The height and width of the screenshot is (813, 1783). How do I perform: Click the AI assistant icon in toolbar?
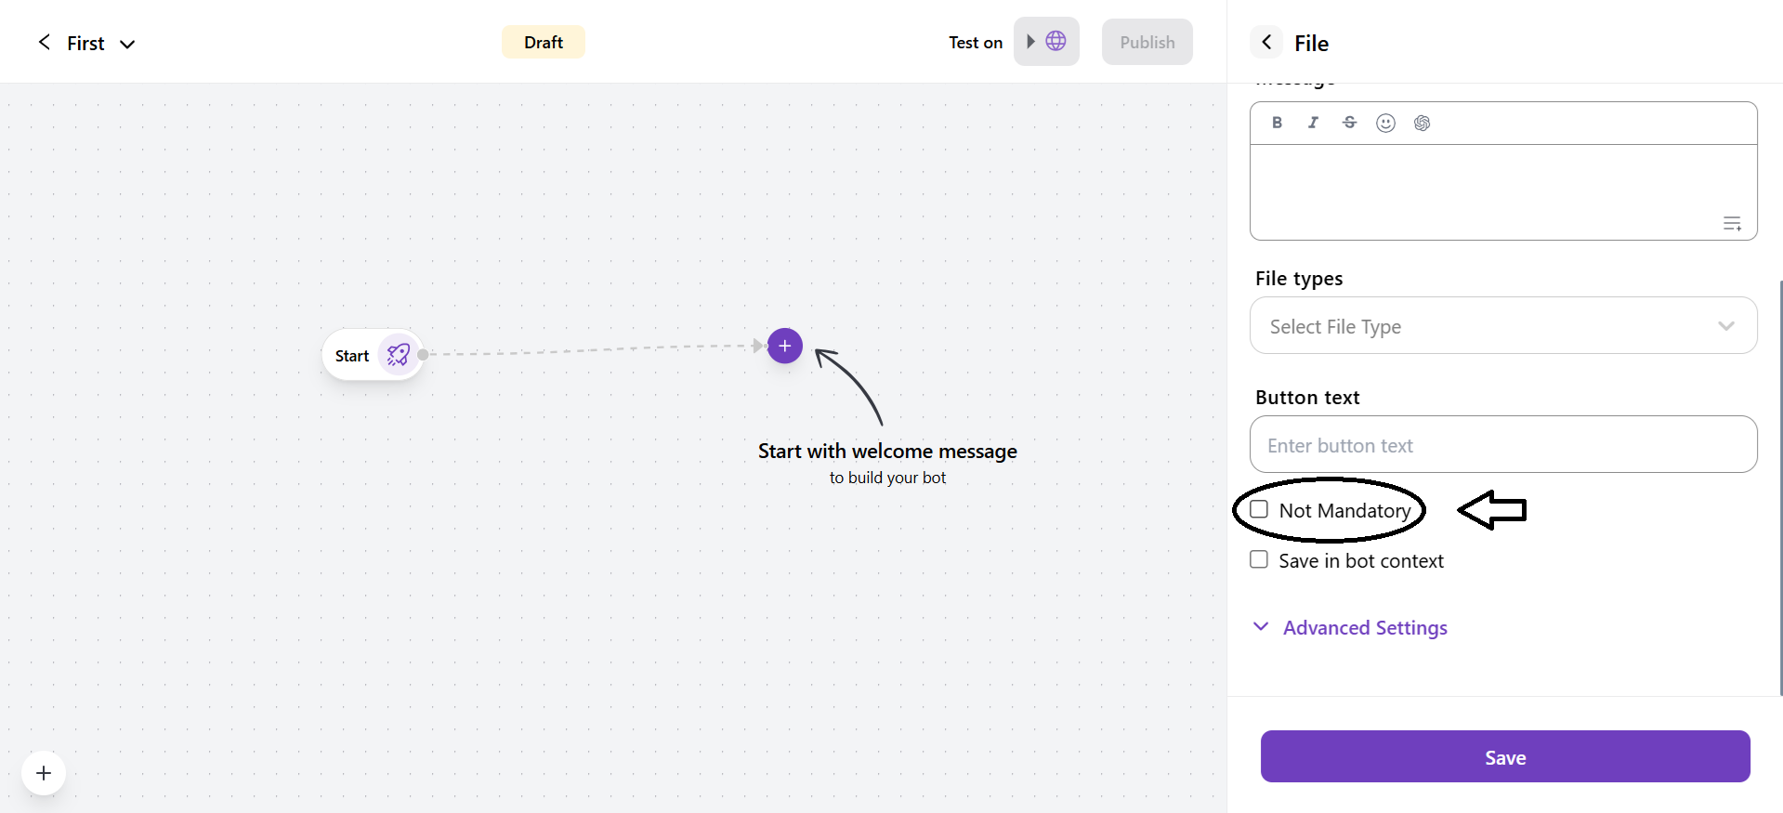[1422, 123]
